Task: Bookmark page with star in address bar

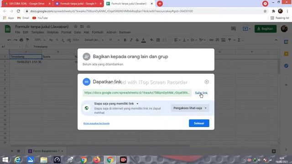Action: tap(265, 11)
